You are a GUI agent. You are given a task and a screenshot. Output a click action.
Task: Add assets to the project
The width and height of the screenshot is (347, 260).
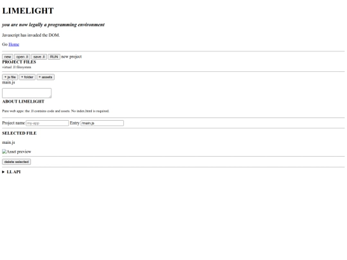click(x=46, y=77)
